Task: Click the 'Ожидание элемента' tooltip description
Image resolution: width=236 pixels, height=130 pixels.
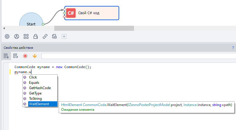Action: 78,110
